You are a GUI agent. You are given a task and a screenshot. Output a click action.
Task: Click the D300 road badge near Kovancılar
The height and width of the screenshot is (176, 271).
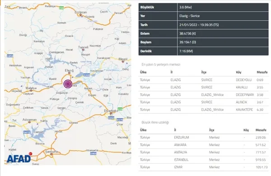point(87,75)
